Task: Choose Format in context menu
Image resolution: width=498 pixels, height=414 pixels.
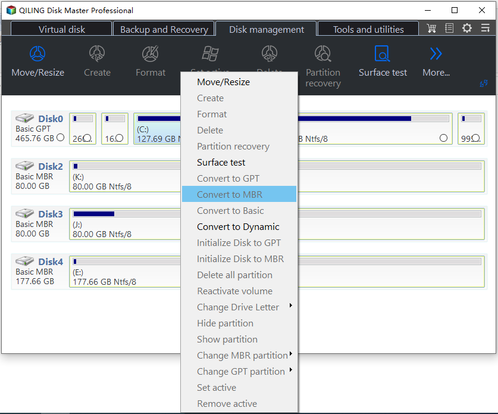Action: 239,114
